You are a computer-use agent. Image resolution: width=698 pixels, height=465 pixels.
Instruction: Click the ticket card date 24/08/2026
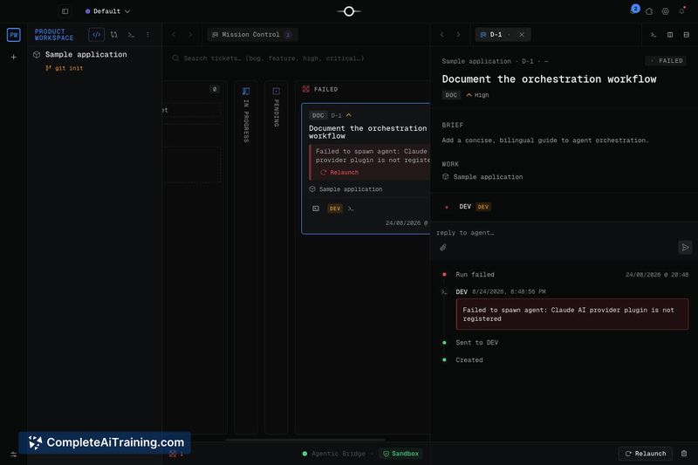[x=406, y=223]
